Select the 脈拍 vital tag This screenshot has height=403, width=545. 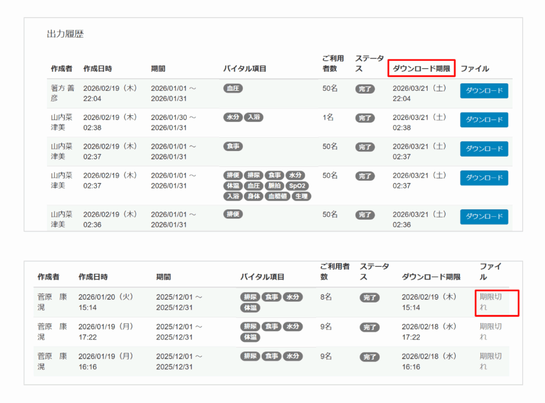click(274, 186)
